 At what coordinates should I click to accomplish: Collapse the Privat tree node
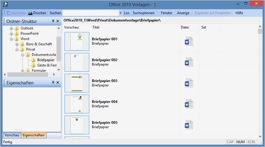point(17,50)
